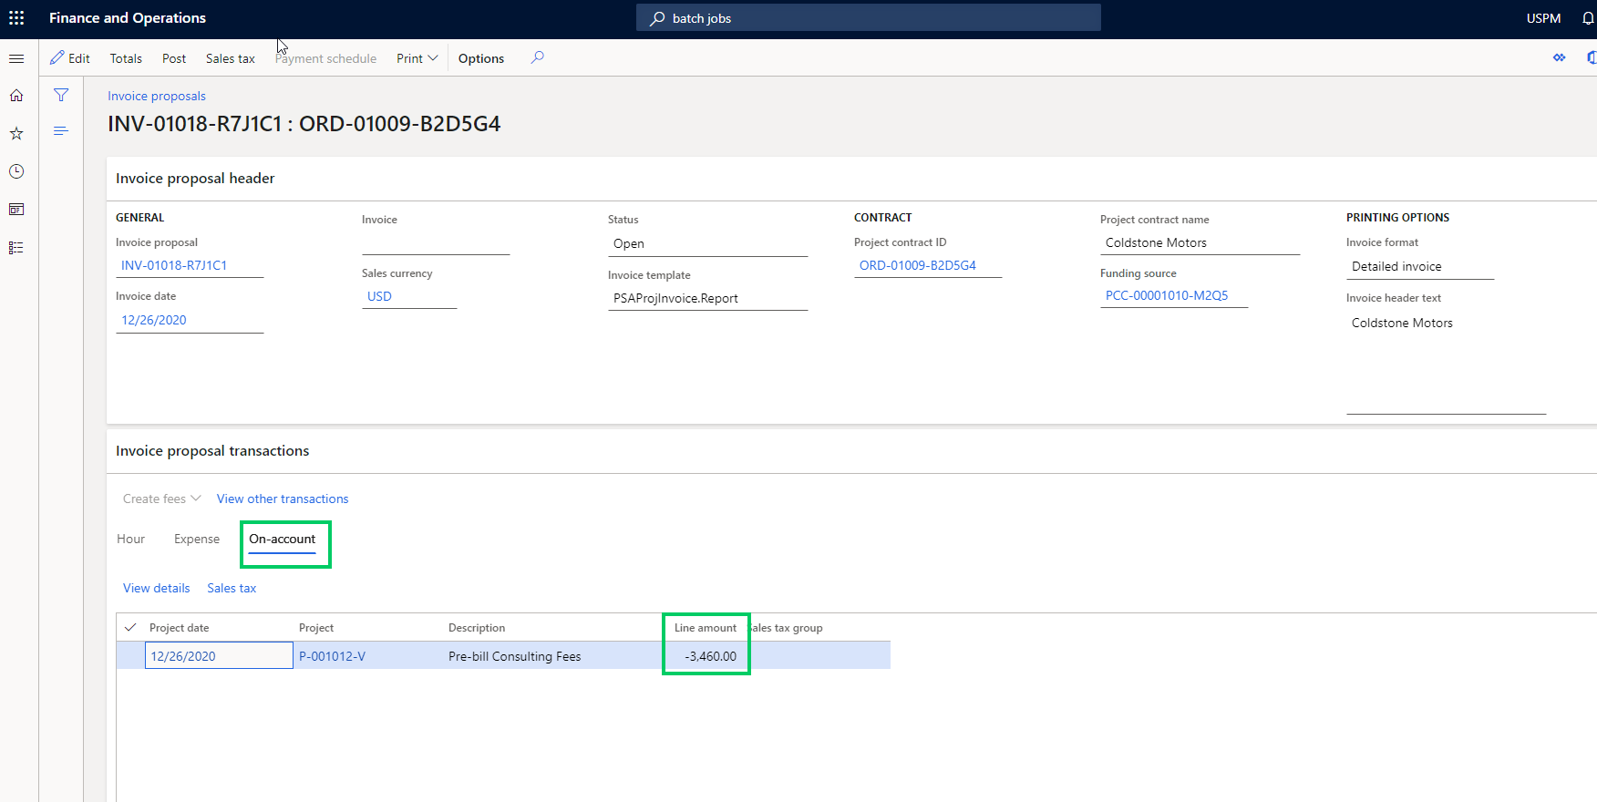The height and width of the screenshot is (802, 1597).
Task: Open Modules list icon in sidebar
Action: [16, 248]
